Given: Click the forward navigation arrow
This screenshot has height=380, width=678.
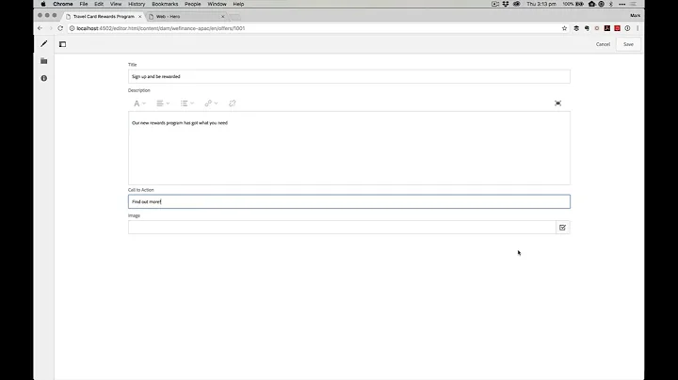Looking at the screenshot, I should (50, 28).
